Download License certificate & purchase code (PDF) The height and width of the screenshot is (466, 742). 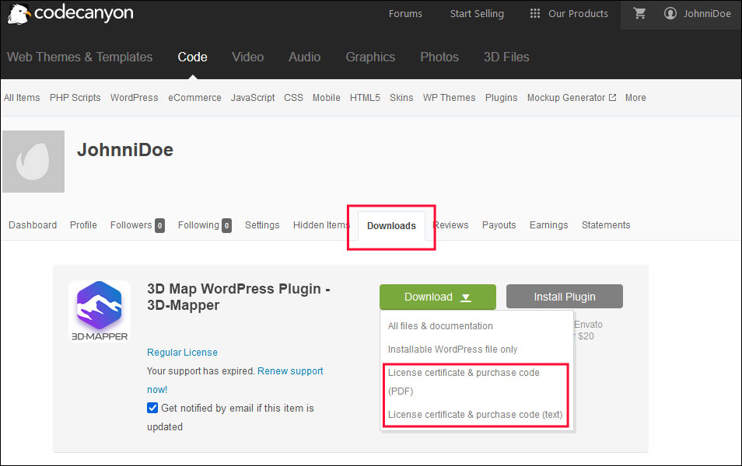464,382
